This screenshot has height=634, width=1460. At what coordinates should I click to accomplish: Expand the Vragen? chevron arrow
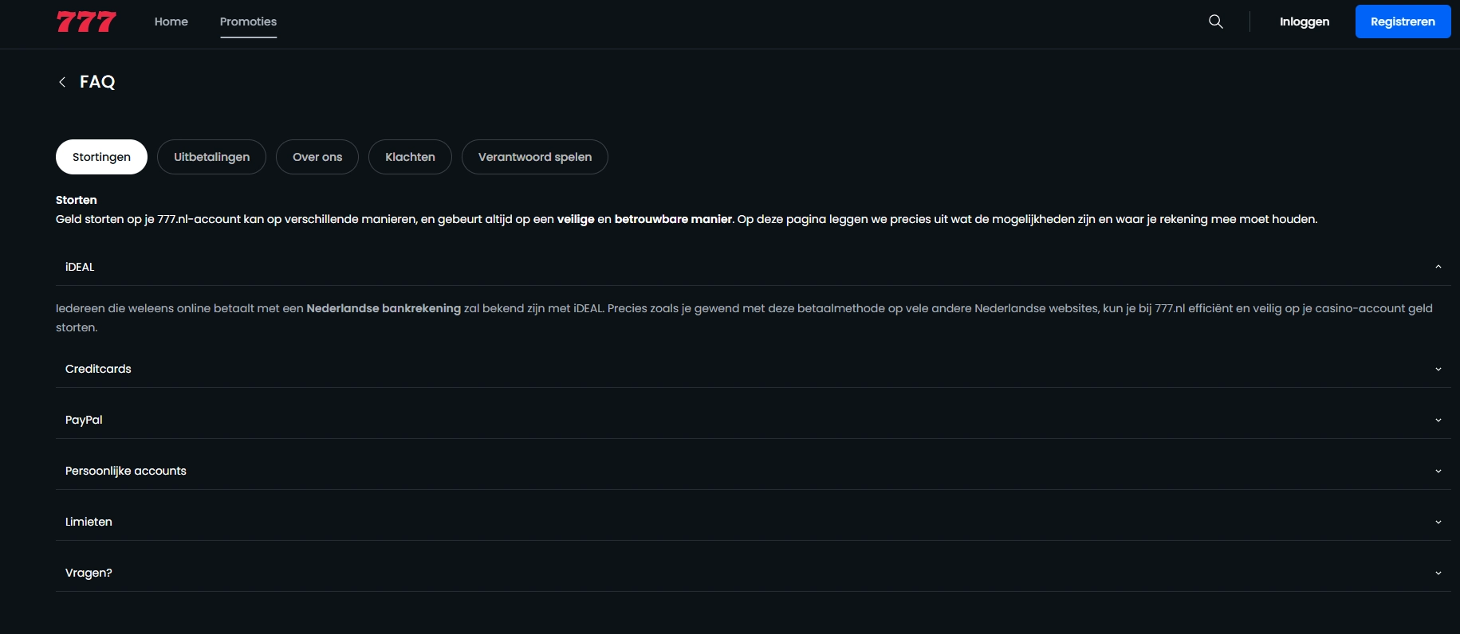(1438, 573)
